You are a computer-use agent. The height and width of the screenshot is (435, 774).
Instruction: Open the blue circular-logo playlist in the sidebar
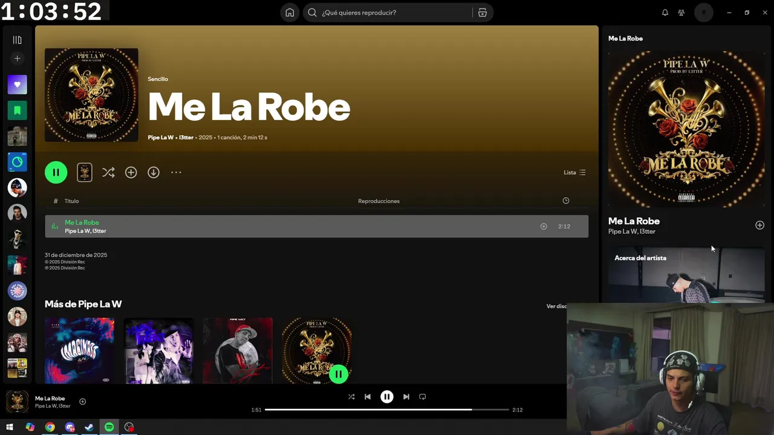point(17,162)
